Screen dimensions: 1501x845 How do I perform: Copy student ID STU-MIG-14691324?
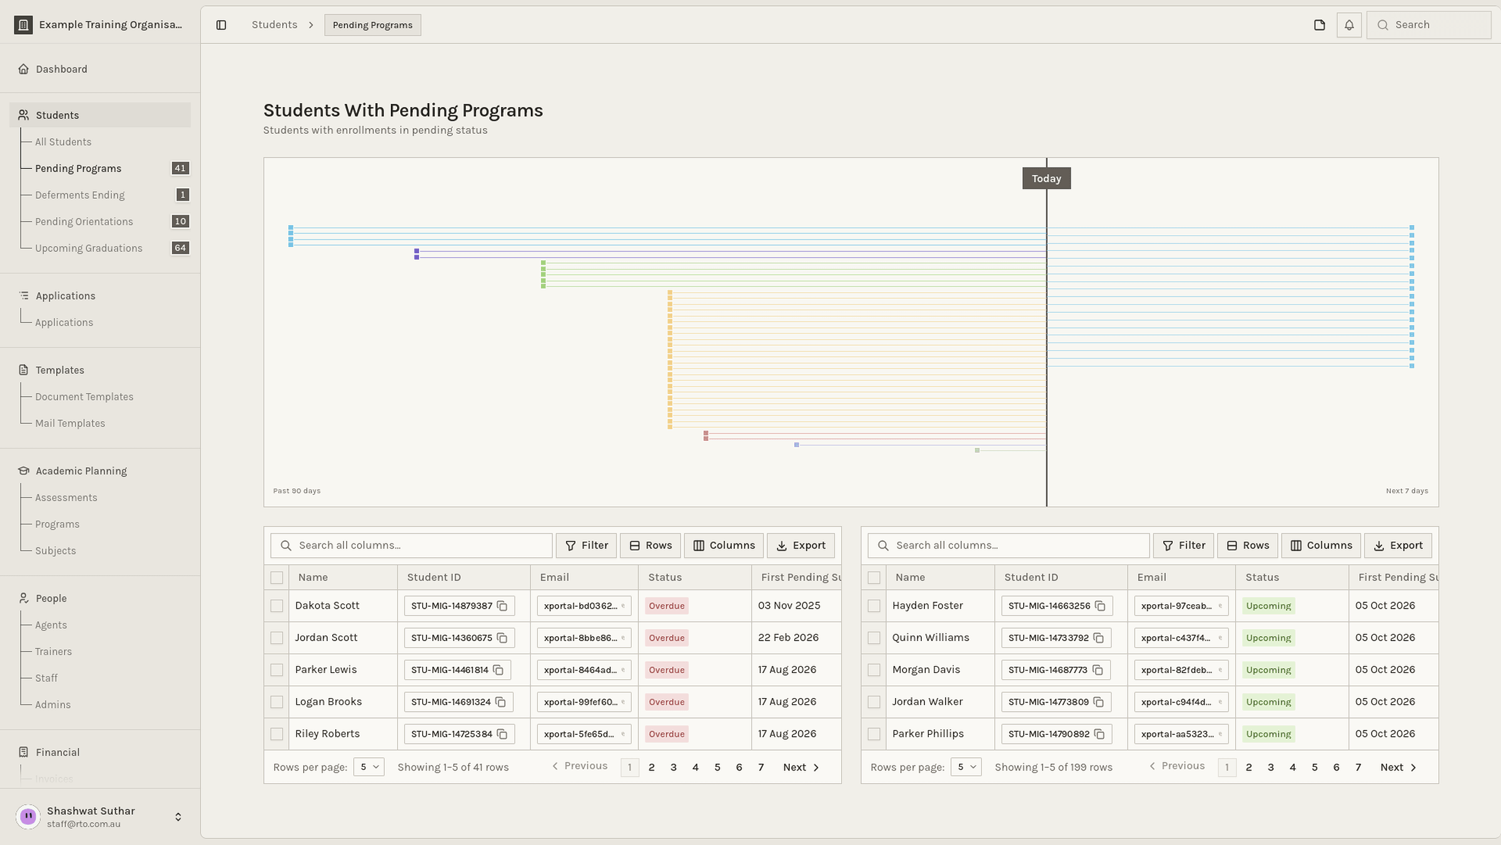501,702
